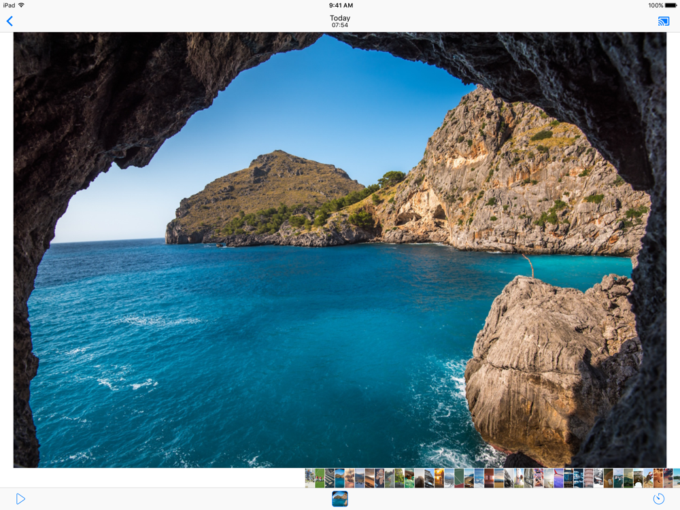
Task: Tap the screen cast icon
Action: click(x=664, y=21)
